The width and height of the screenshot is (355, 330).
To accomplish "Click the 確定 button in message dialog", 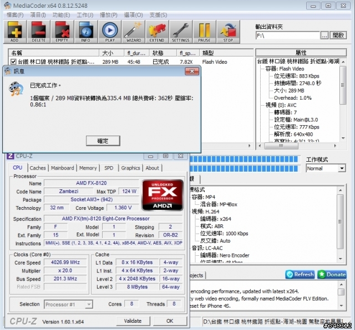I will [x=103, y=141].
